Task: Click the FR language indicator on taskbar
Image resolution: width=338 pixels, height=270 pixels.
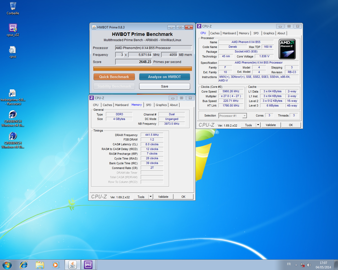Action: (289, 264)
